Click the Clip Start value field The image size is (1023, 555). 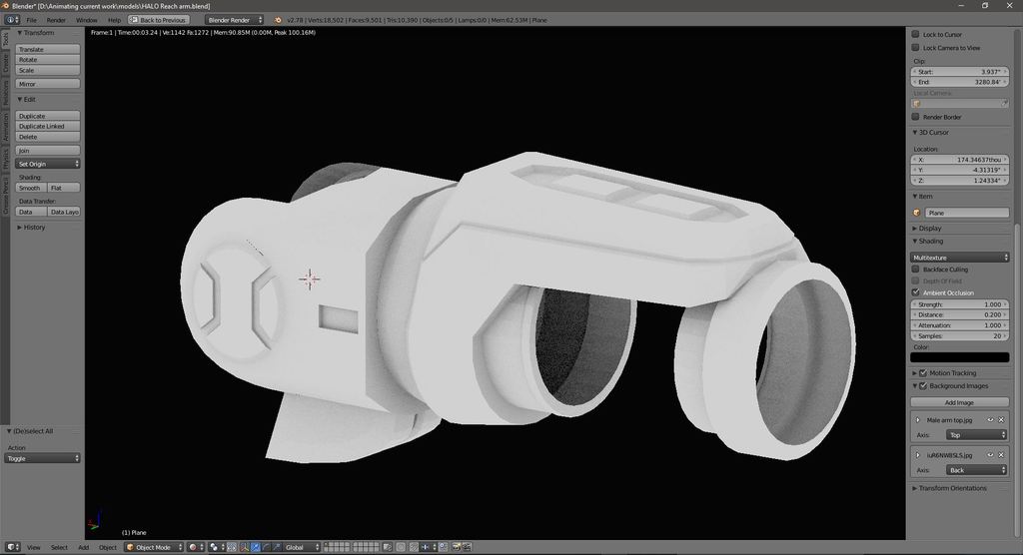pyautogui.click(x=960, y=72)
